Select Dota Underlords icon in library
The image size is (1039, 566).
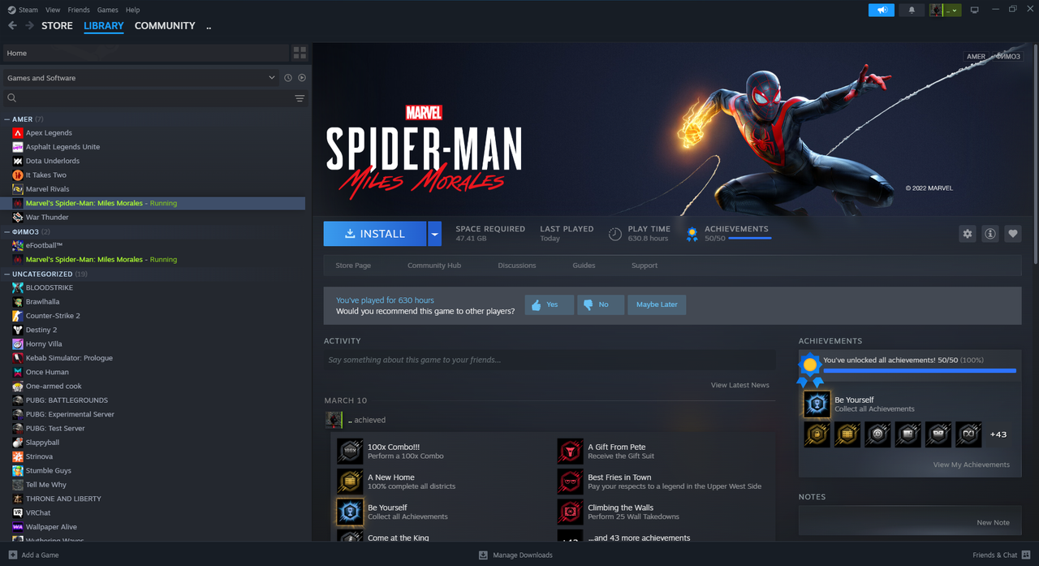pos(18,161)
